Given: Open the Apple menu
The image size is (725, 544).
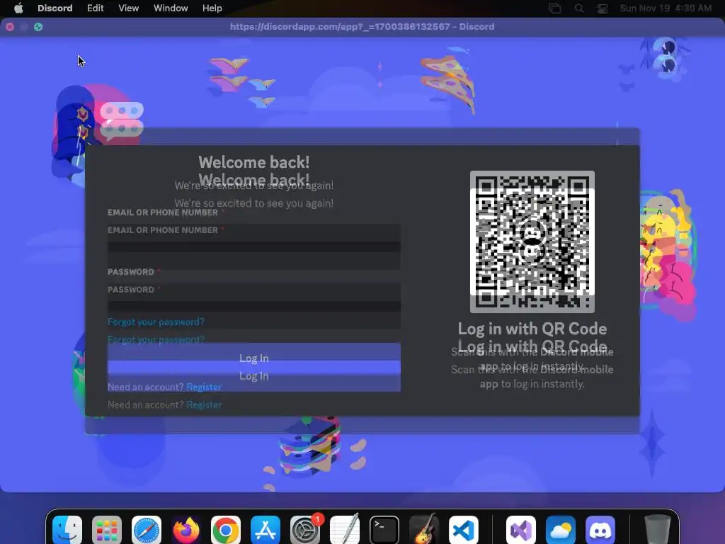Looking at the screenshot, I should point(18,8).
